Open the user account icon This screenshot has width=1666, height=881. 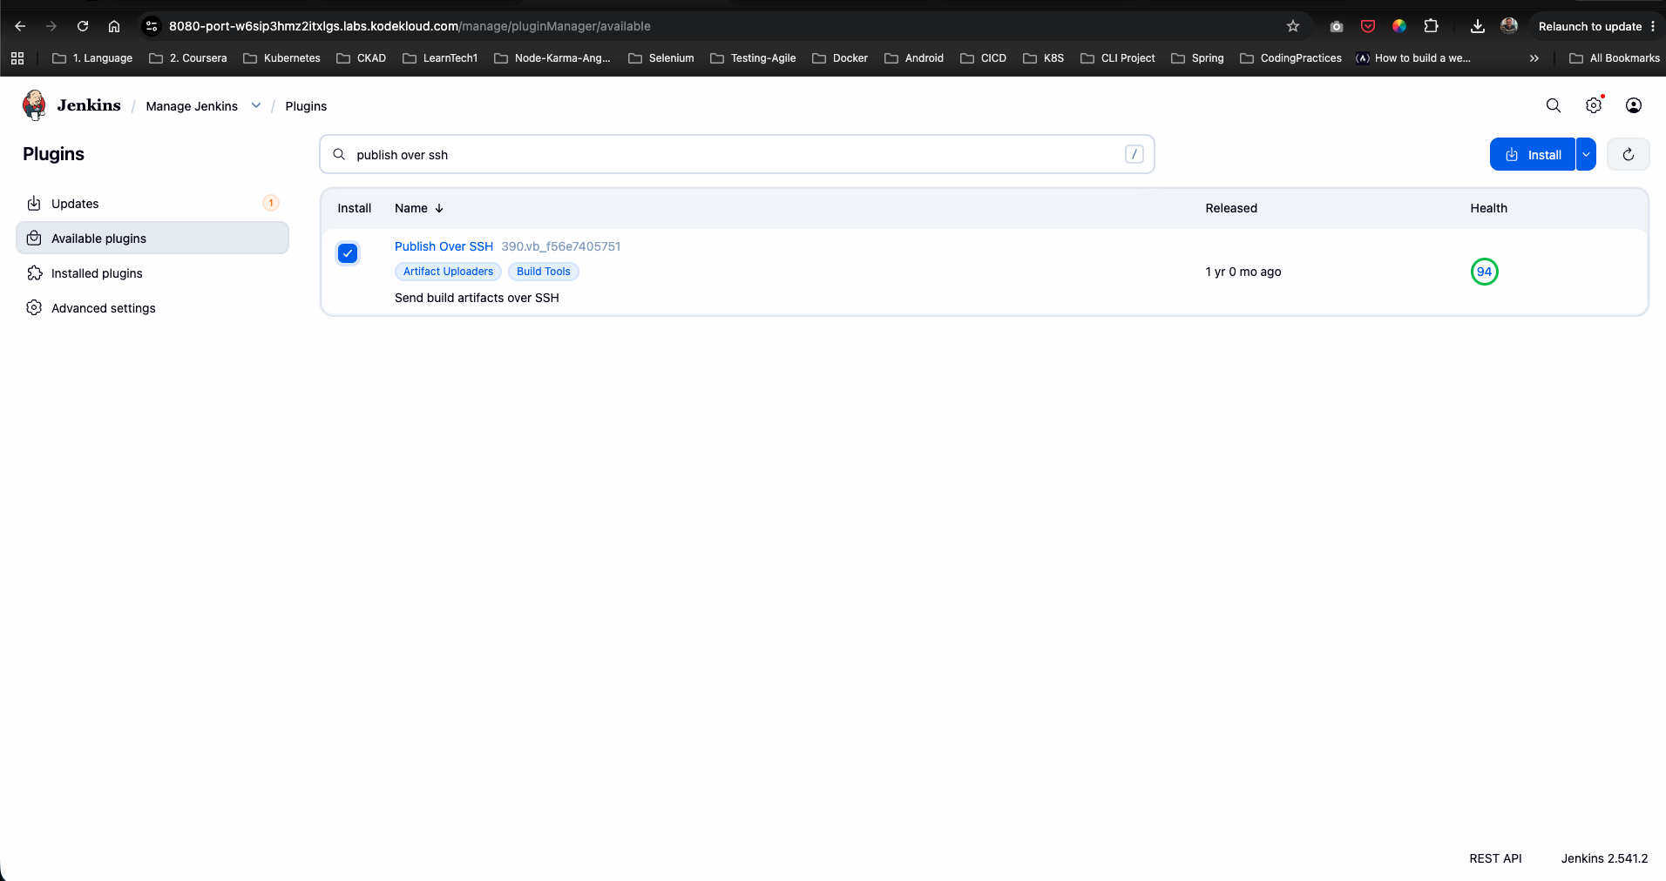[1633, 105]
